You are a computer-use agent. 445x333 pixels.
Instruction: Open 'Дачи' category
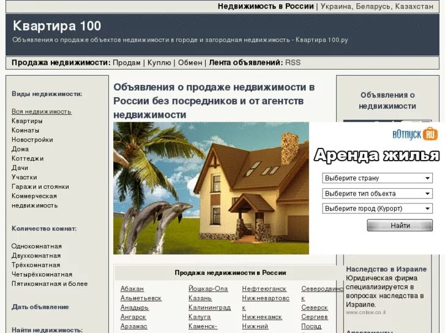coord(20,168)
